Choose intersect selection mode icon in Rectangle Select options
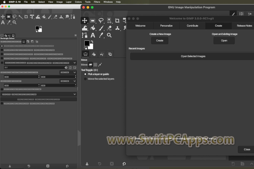 tap(37, 42)
